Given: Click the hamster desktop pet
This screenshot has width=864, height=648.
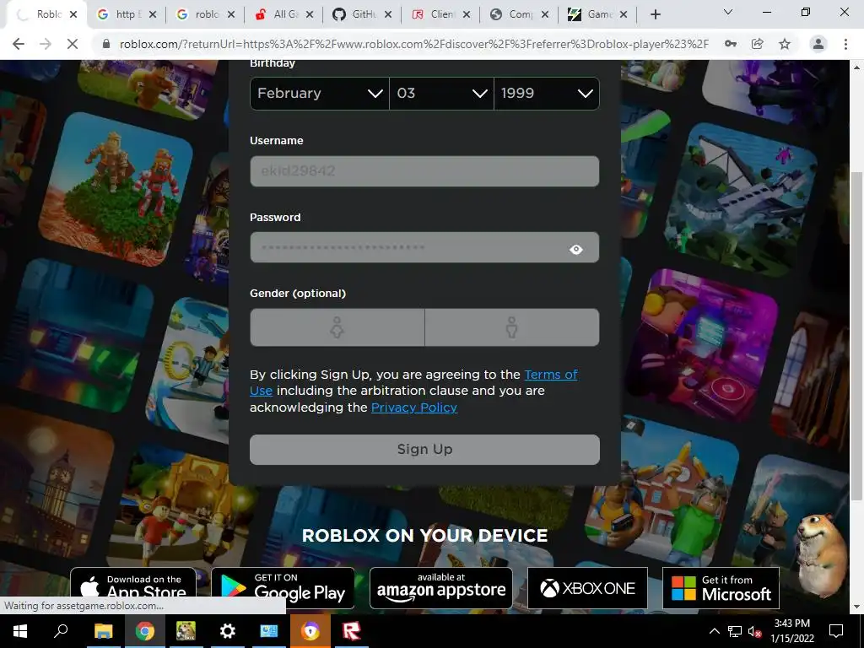Looking at the screenshot, I should 822,555.
